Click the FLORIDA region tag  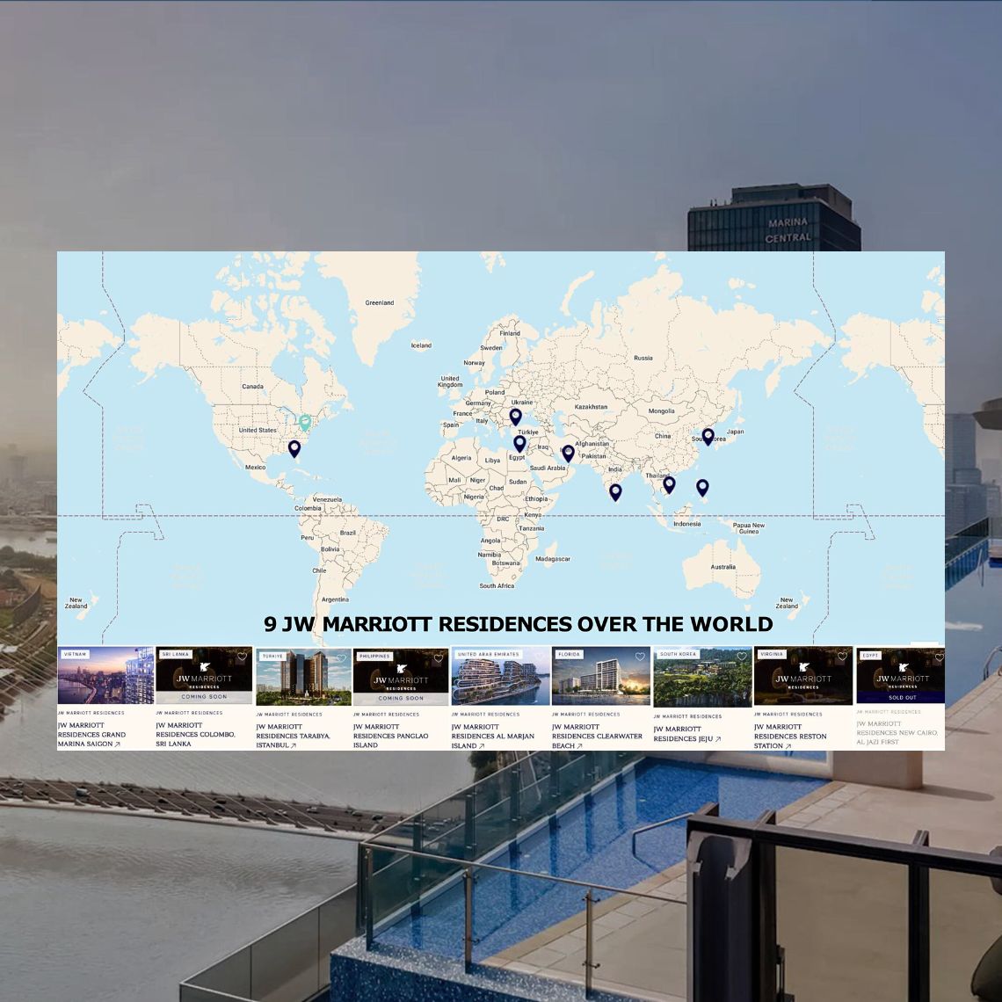tap(569, 654)
